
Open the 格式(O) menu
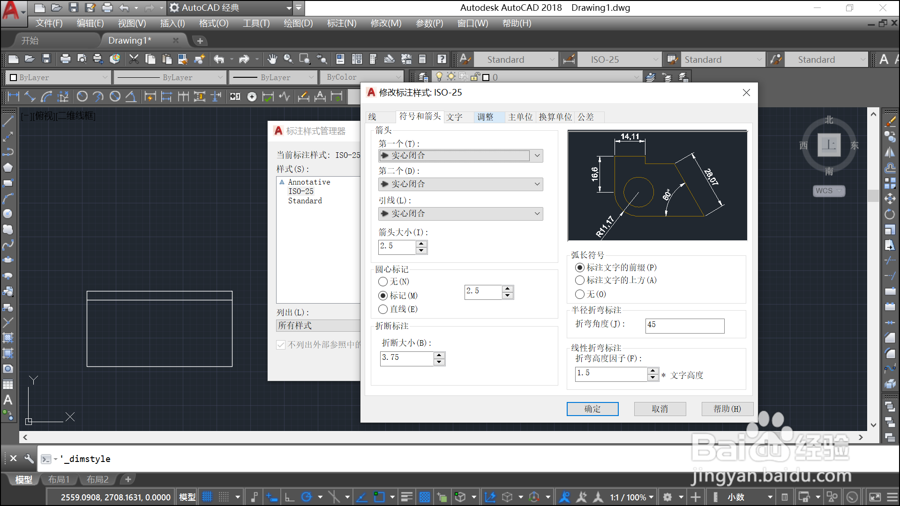pos(214,23)
